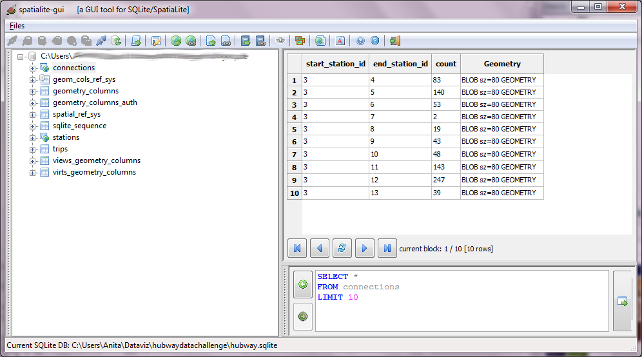642x357 pixels.
Task: Go to the first result block
Action: pyautogui.click(x=297, y=248)
